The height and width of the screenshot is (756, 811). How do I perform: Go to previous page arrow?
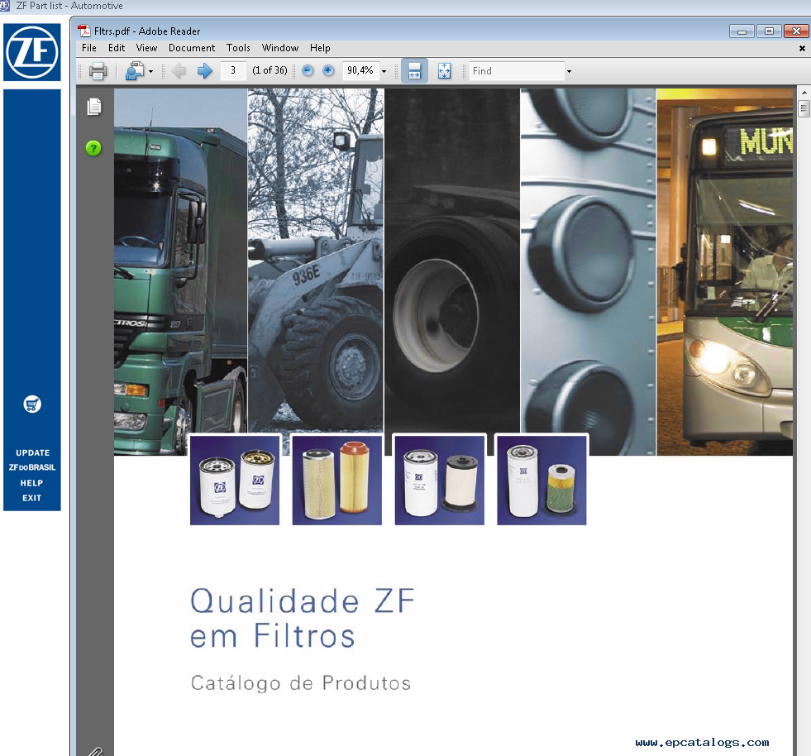[x=179, y=71]
